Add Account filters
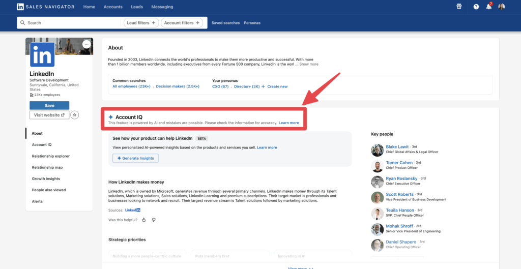 pyautogui.click(x=182, y=23)
